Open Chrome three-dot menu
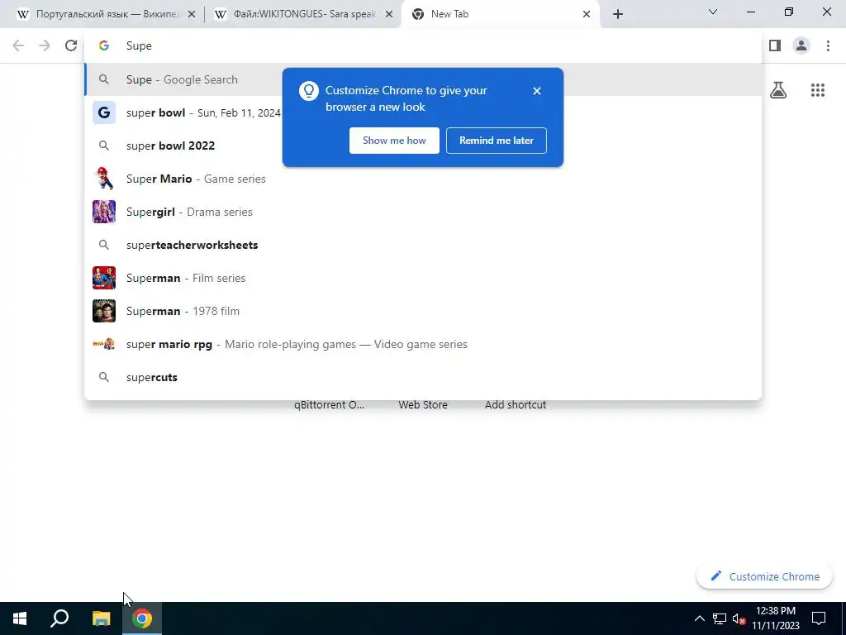 coord(828,46)
